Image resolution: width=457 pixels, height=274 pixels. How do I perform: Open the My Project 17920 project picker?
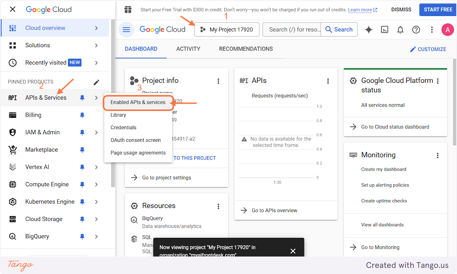[x=227, y=30]
